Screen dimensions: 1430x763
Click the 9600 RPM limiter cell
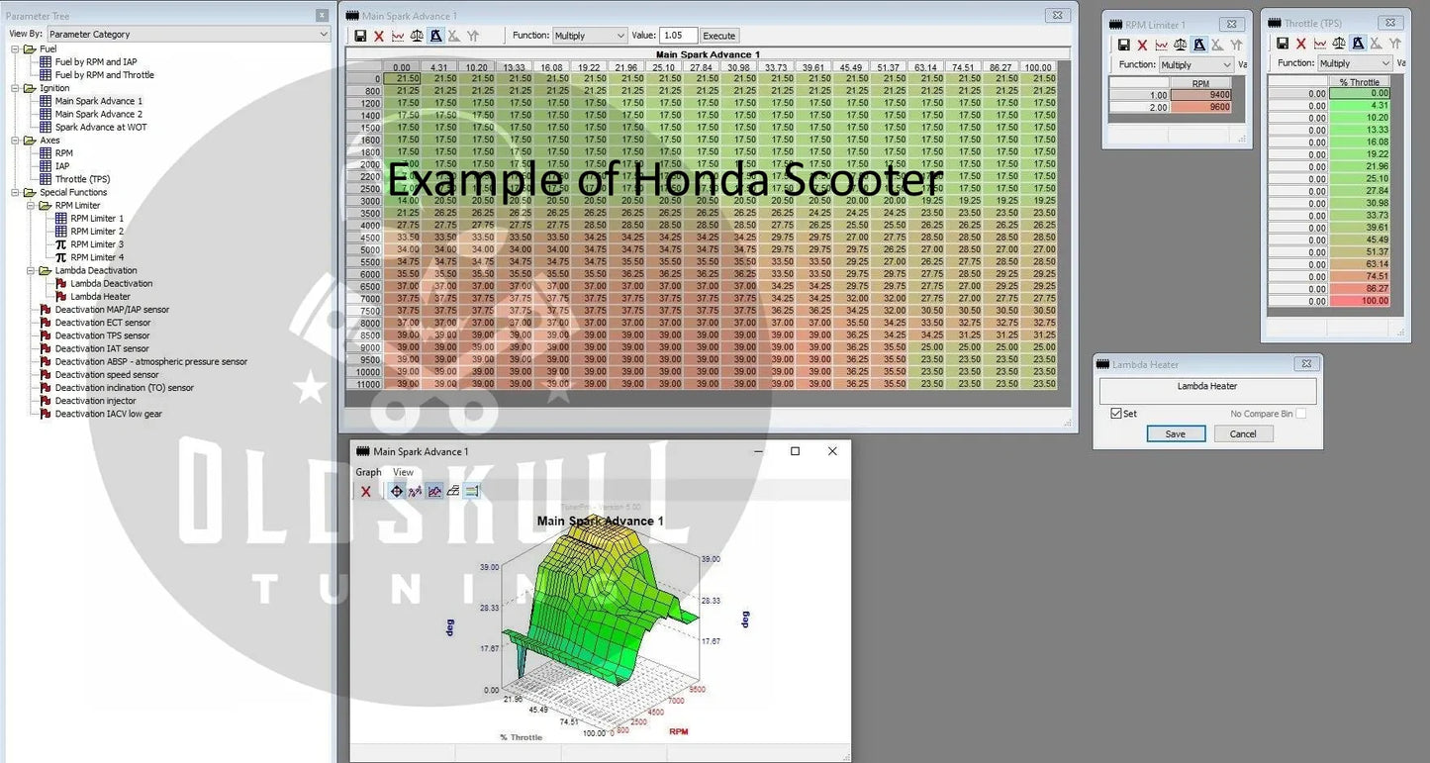[x=1201, y=107]
